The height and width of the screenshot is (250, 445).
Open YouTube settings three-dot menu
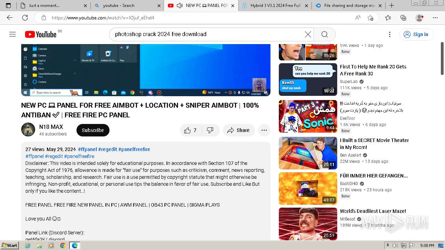(390, 34)
